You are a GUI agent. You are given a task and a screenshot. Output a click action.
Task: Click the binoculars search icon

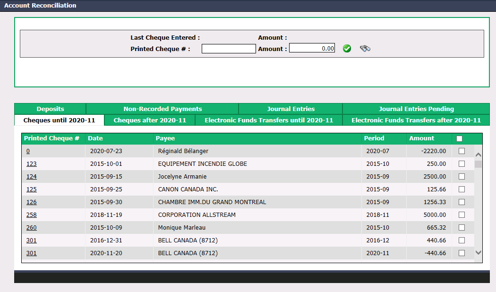pyautogui.click(x=365, y=48)
